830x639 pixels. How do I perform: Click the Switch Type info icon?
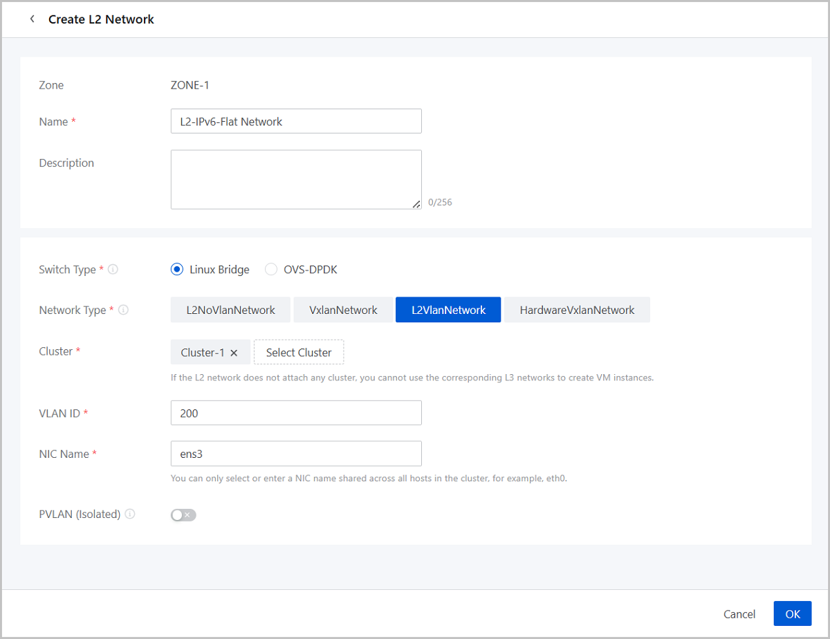tap(113, 270)
